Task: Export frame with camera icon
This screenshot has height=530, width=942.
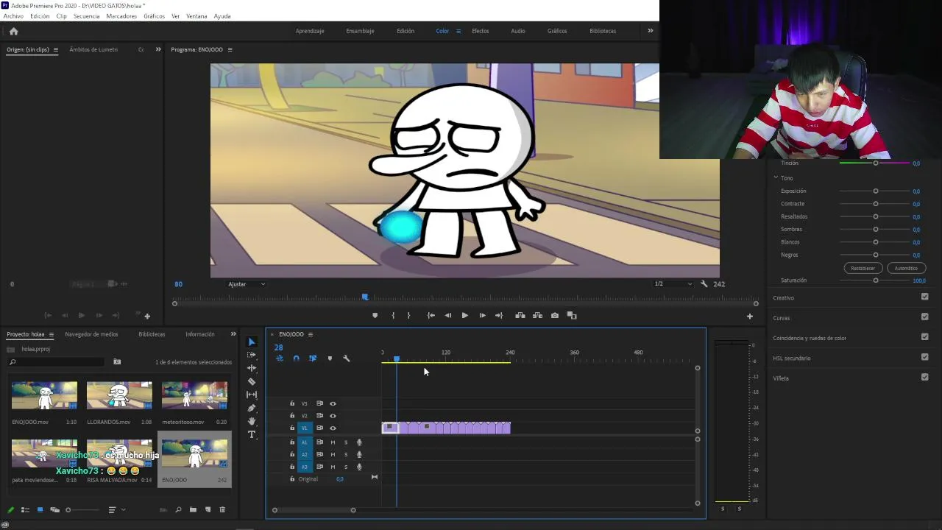Action: (555, 316)
